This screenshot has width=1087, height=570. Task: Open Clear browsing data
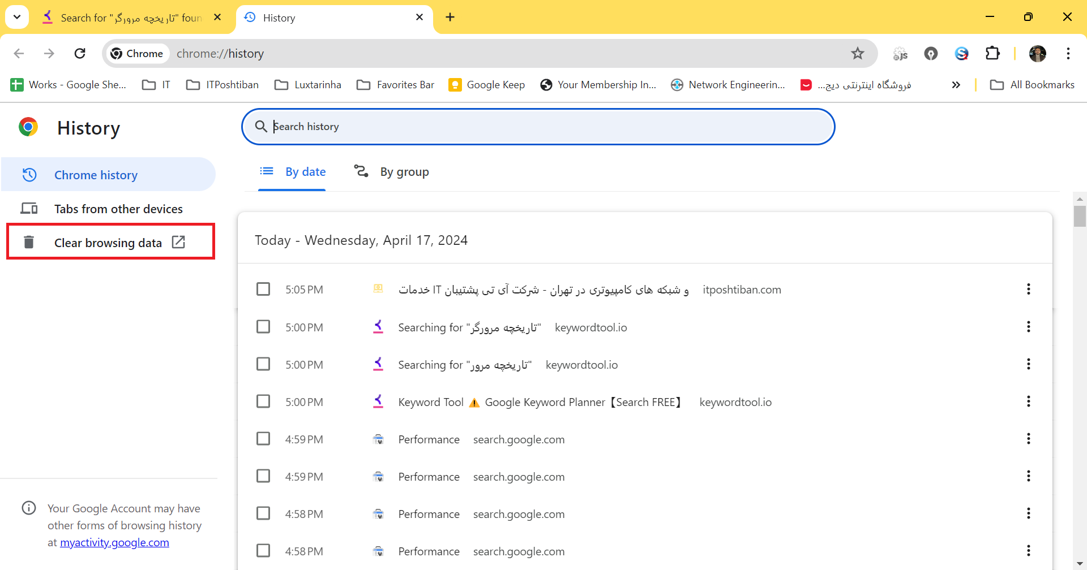108,243
